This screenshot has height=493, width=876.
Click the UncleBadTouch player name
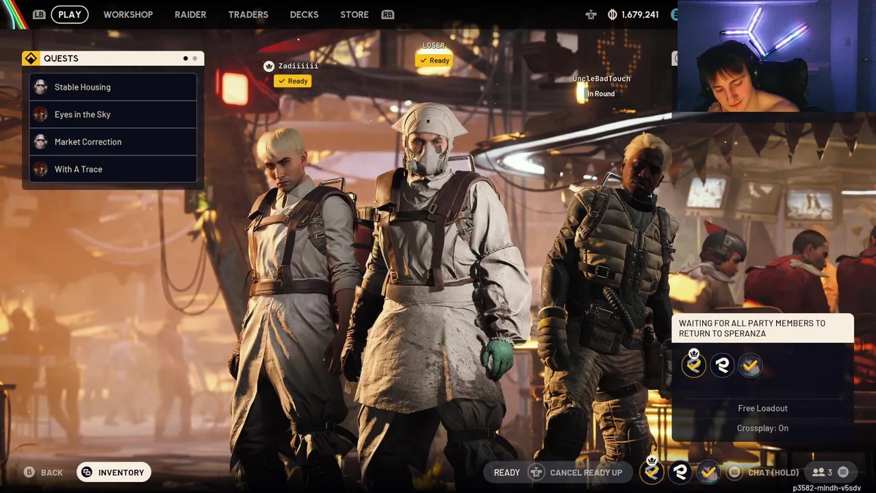[x=602, y=79]
